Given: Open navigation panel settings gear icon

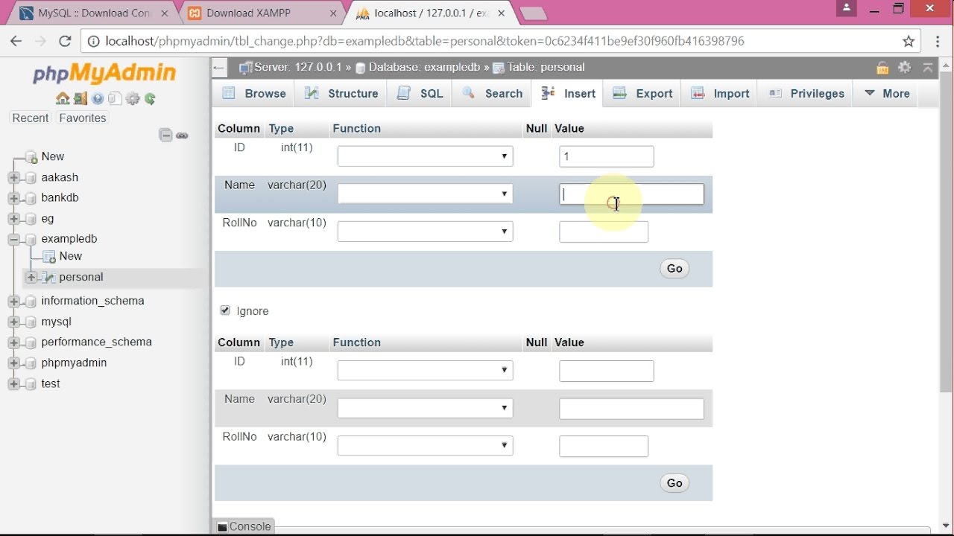Looking at the screenshot, I should [x=133, y=98].
